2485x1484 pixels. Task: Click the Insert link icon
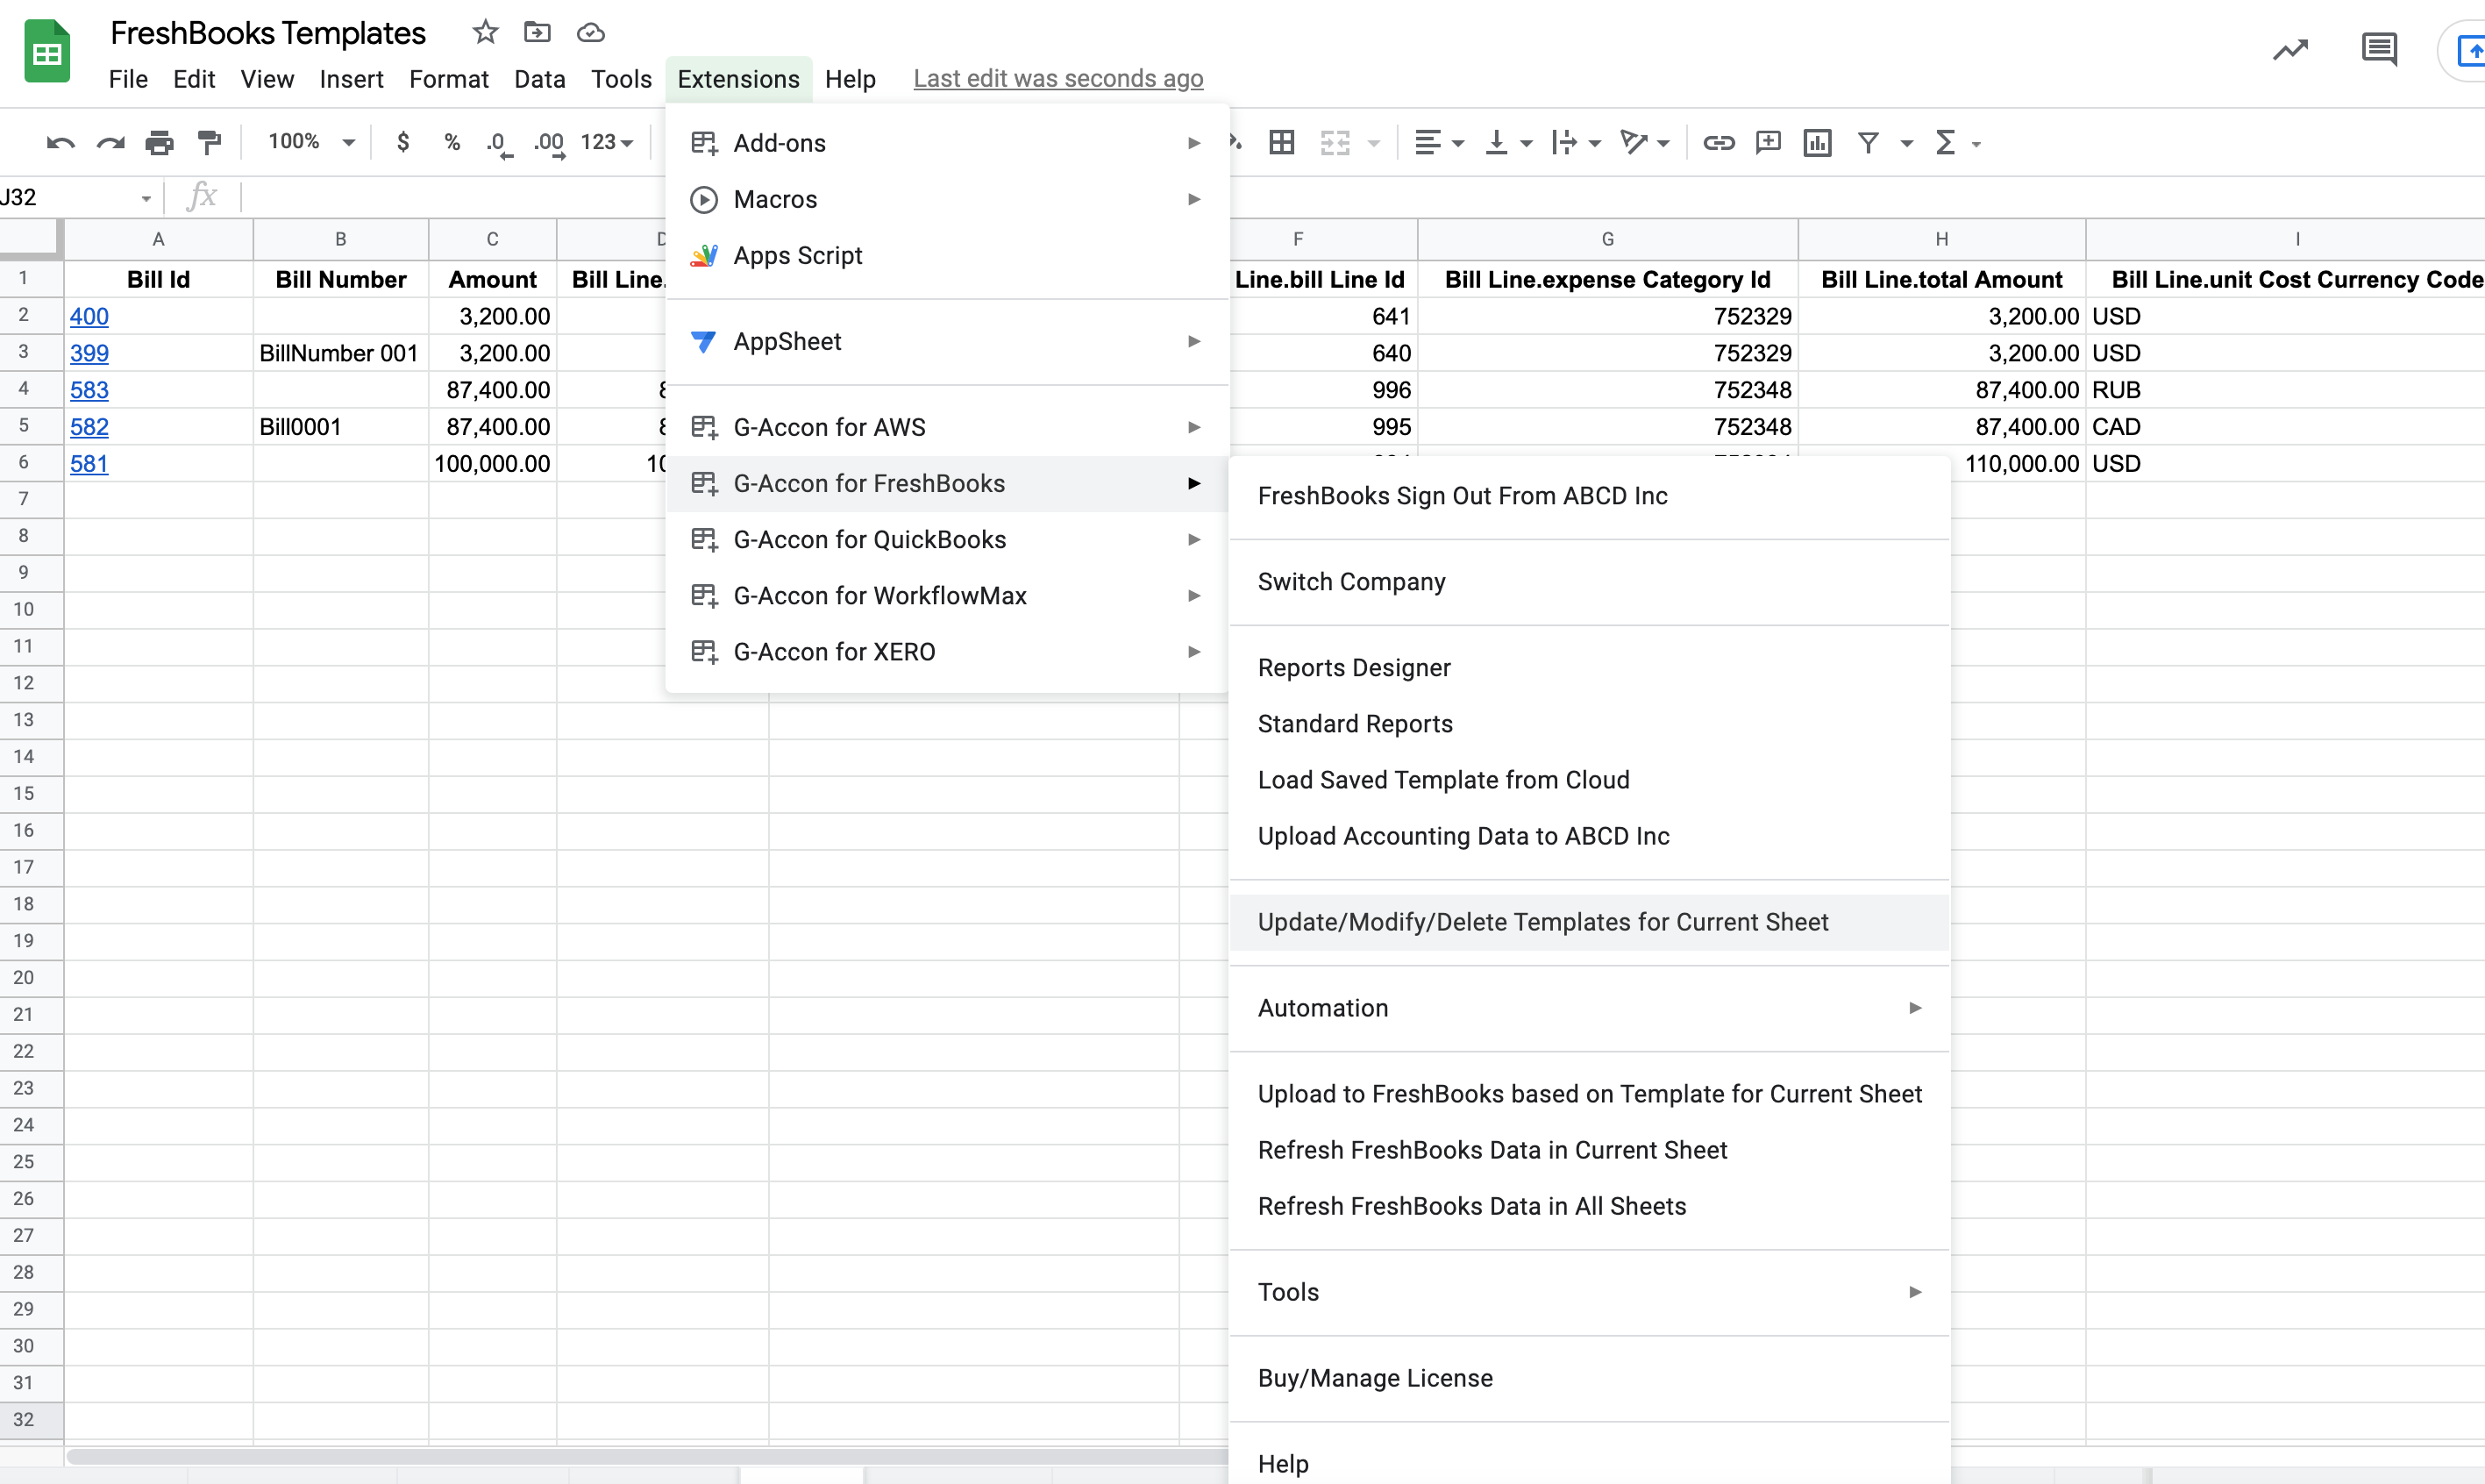pos(1719,143)
